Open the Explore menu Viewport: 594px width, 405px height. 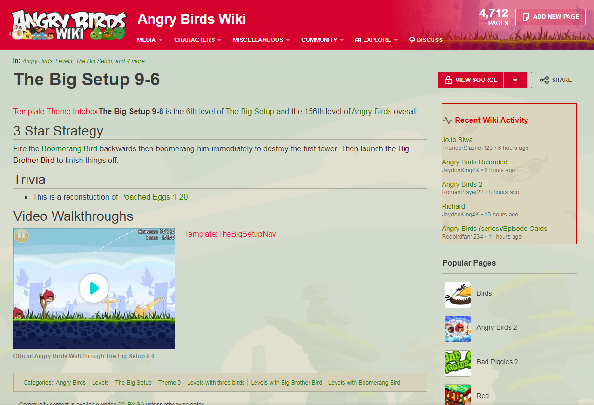(x=377, y=40)
